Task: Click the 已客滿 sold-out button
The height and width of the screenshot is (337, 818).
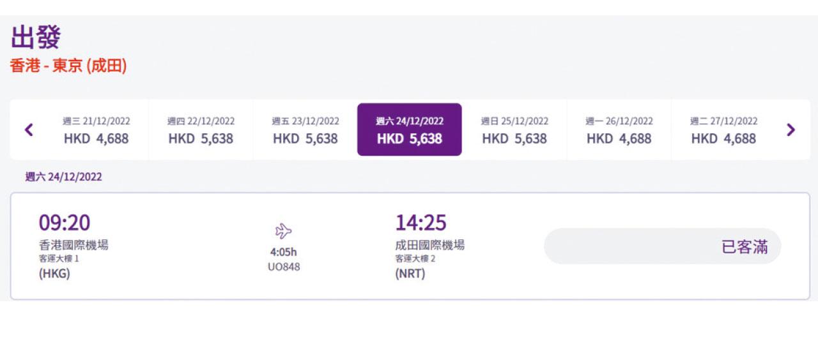Action: coord(662,246)
